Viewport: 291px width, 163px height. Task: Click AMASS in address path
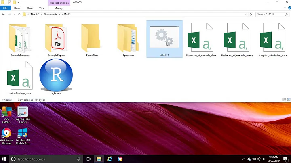(x=66, y=14)
